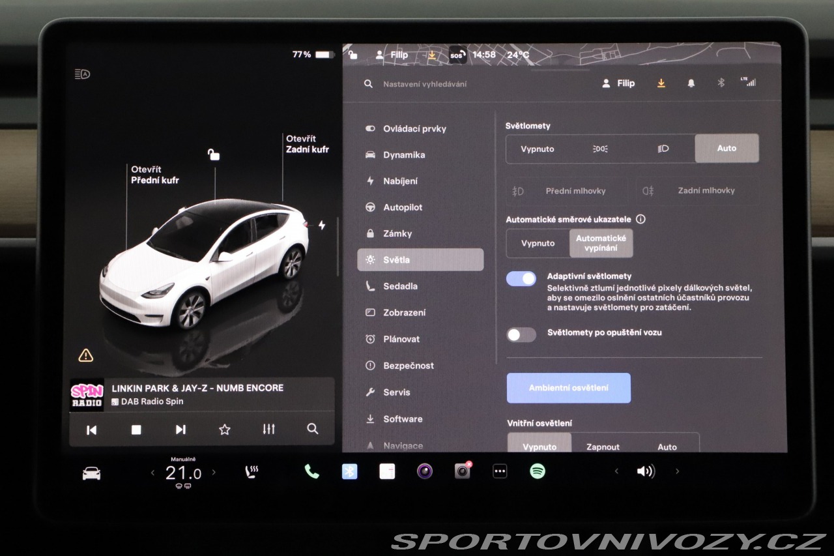Tap the charging bolt icon beside car
This screenshot has height=556, width=834.
tap(322, 226)
